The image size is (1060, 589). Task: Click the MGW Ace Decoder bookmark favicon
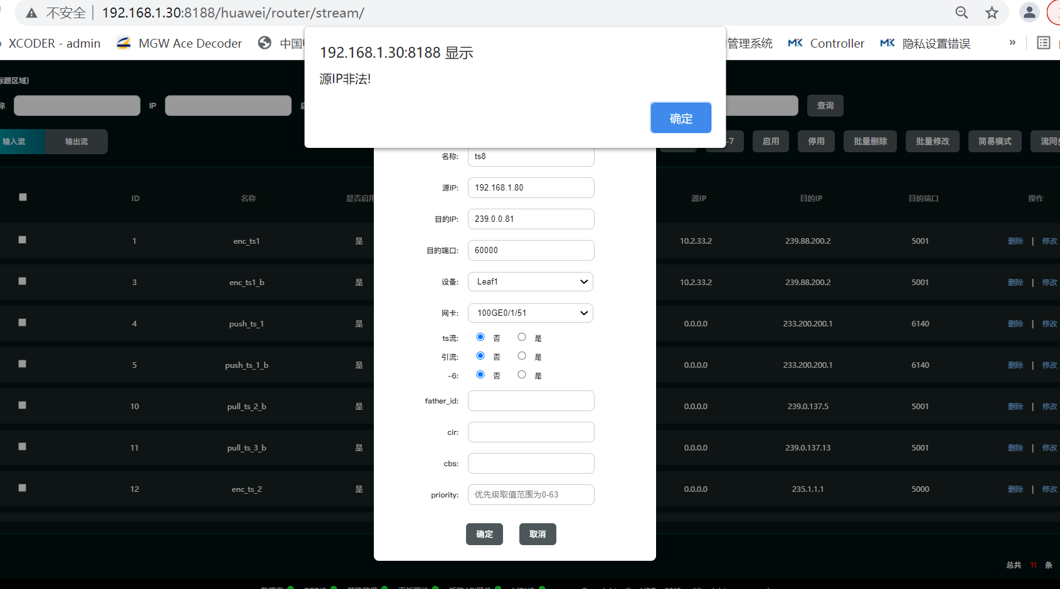click(x=124, y=43)
